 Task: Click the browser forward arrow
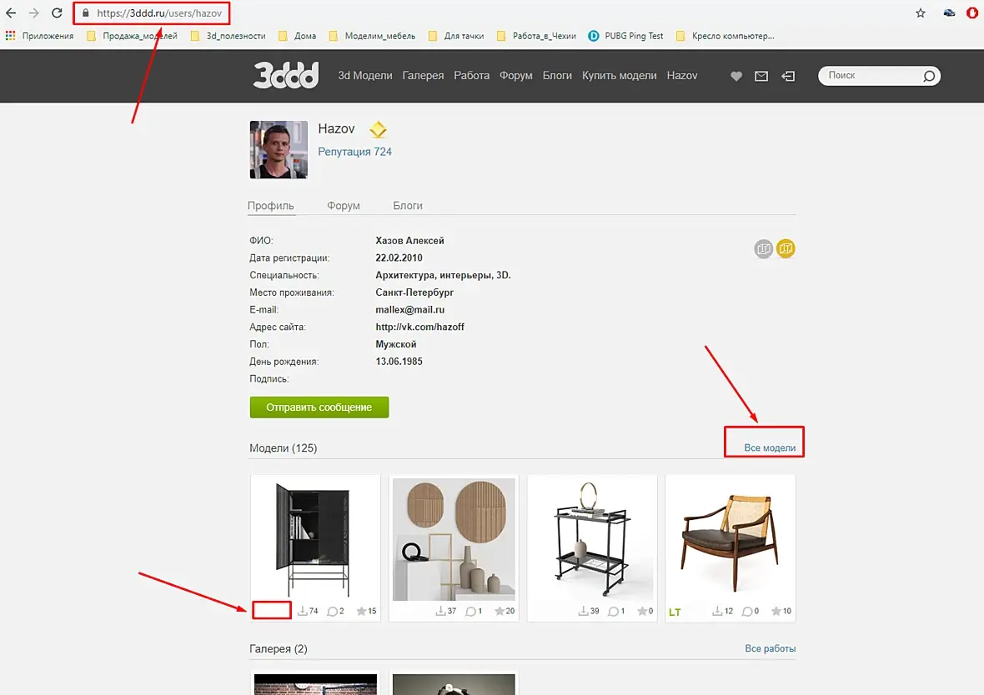click(34, 12)
